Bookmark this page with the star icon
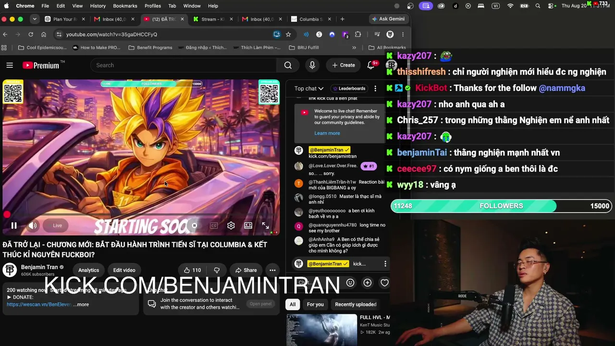 [x=288, y=34]
